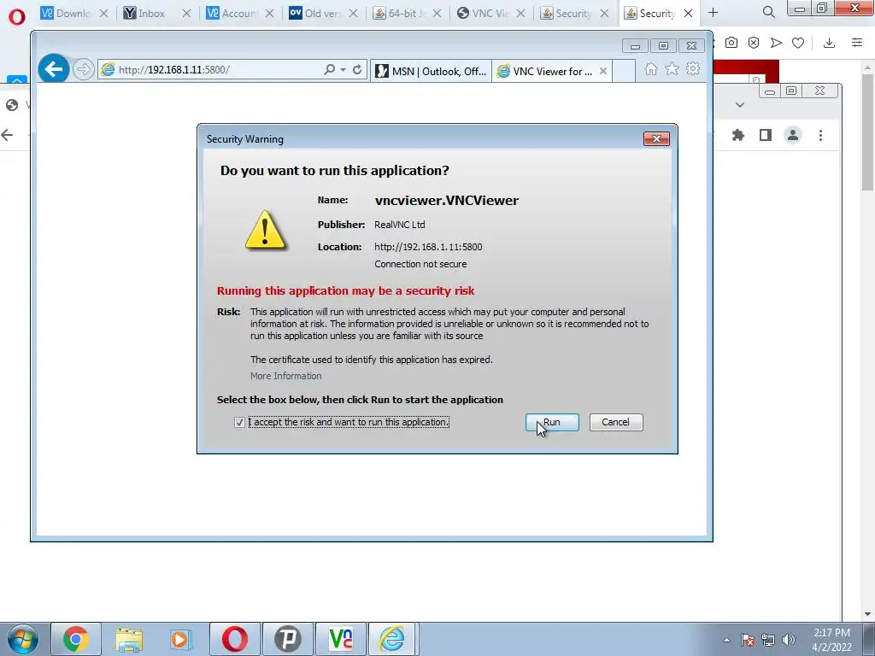The image size is (875, 656).
Task: Open File Explorer from the taskbar
Action: [130, 639]
